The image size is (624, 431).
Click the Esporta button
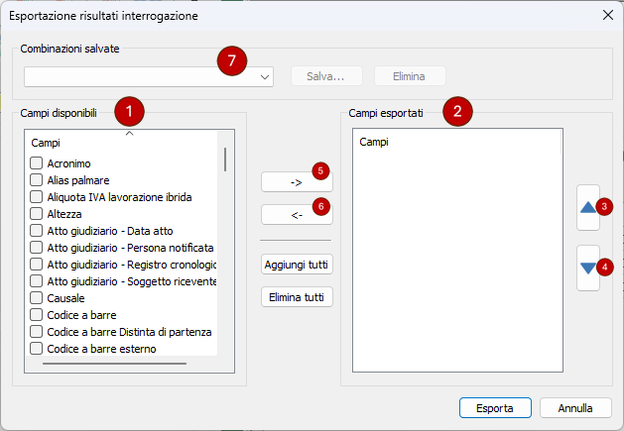point(495,407)
